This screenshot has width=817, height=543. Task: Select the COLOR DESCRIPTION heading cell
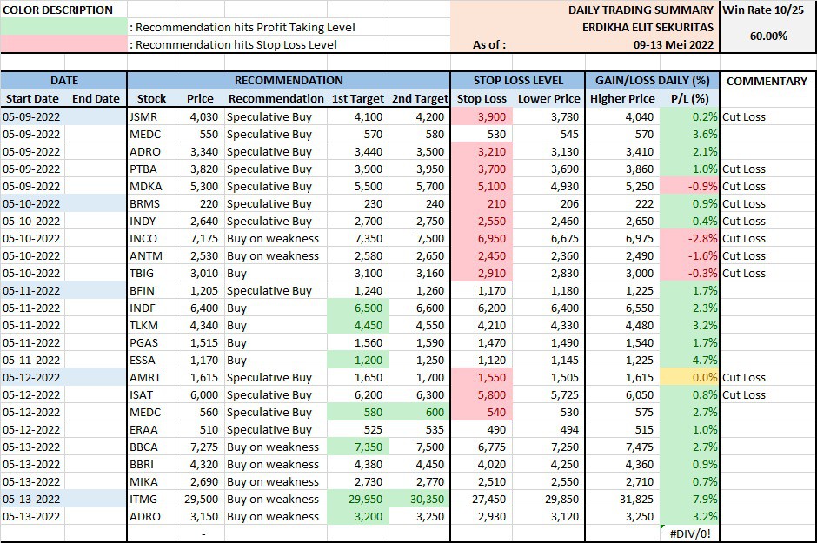point(57,10)
